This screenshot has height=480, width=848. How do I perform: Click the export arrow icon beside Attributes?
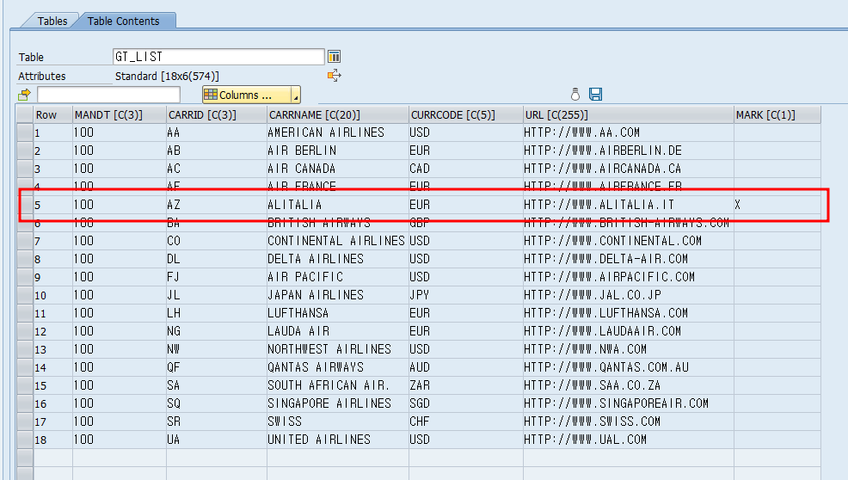335,75
